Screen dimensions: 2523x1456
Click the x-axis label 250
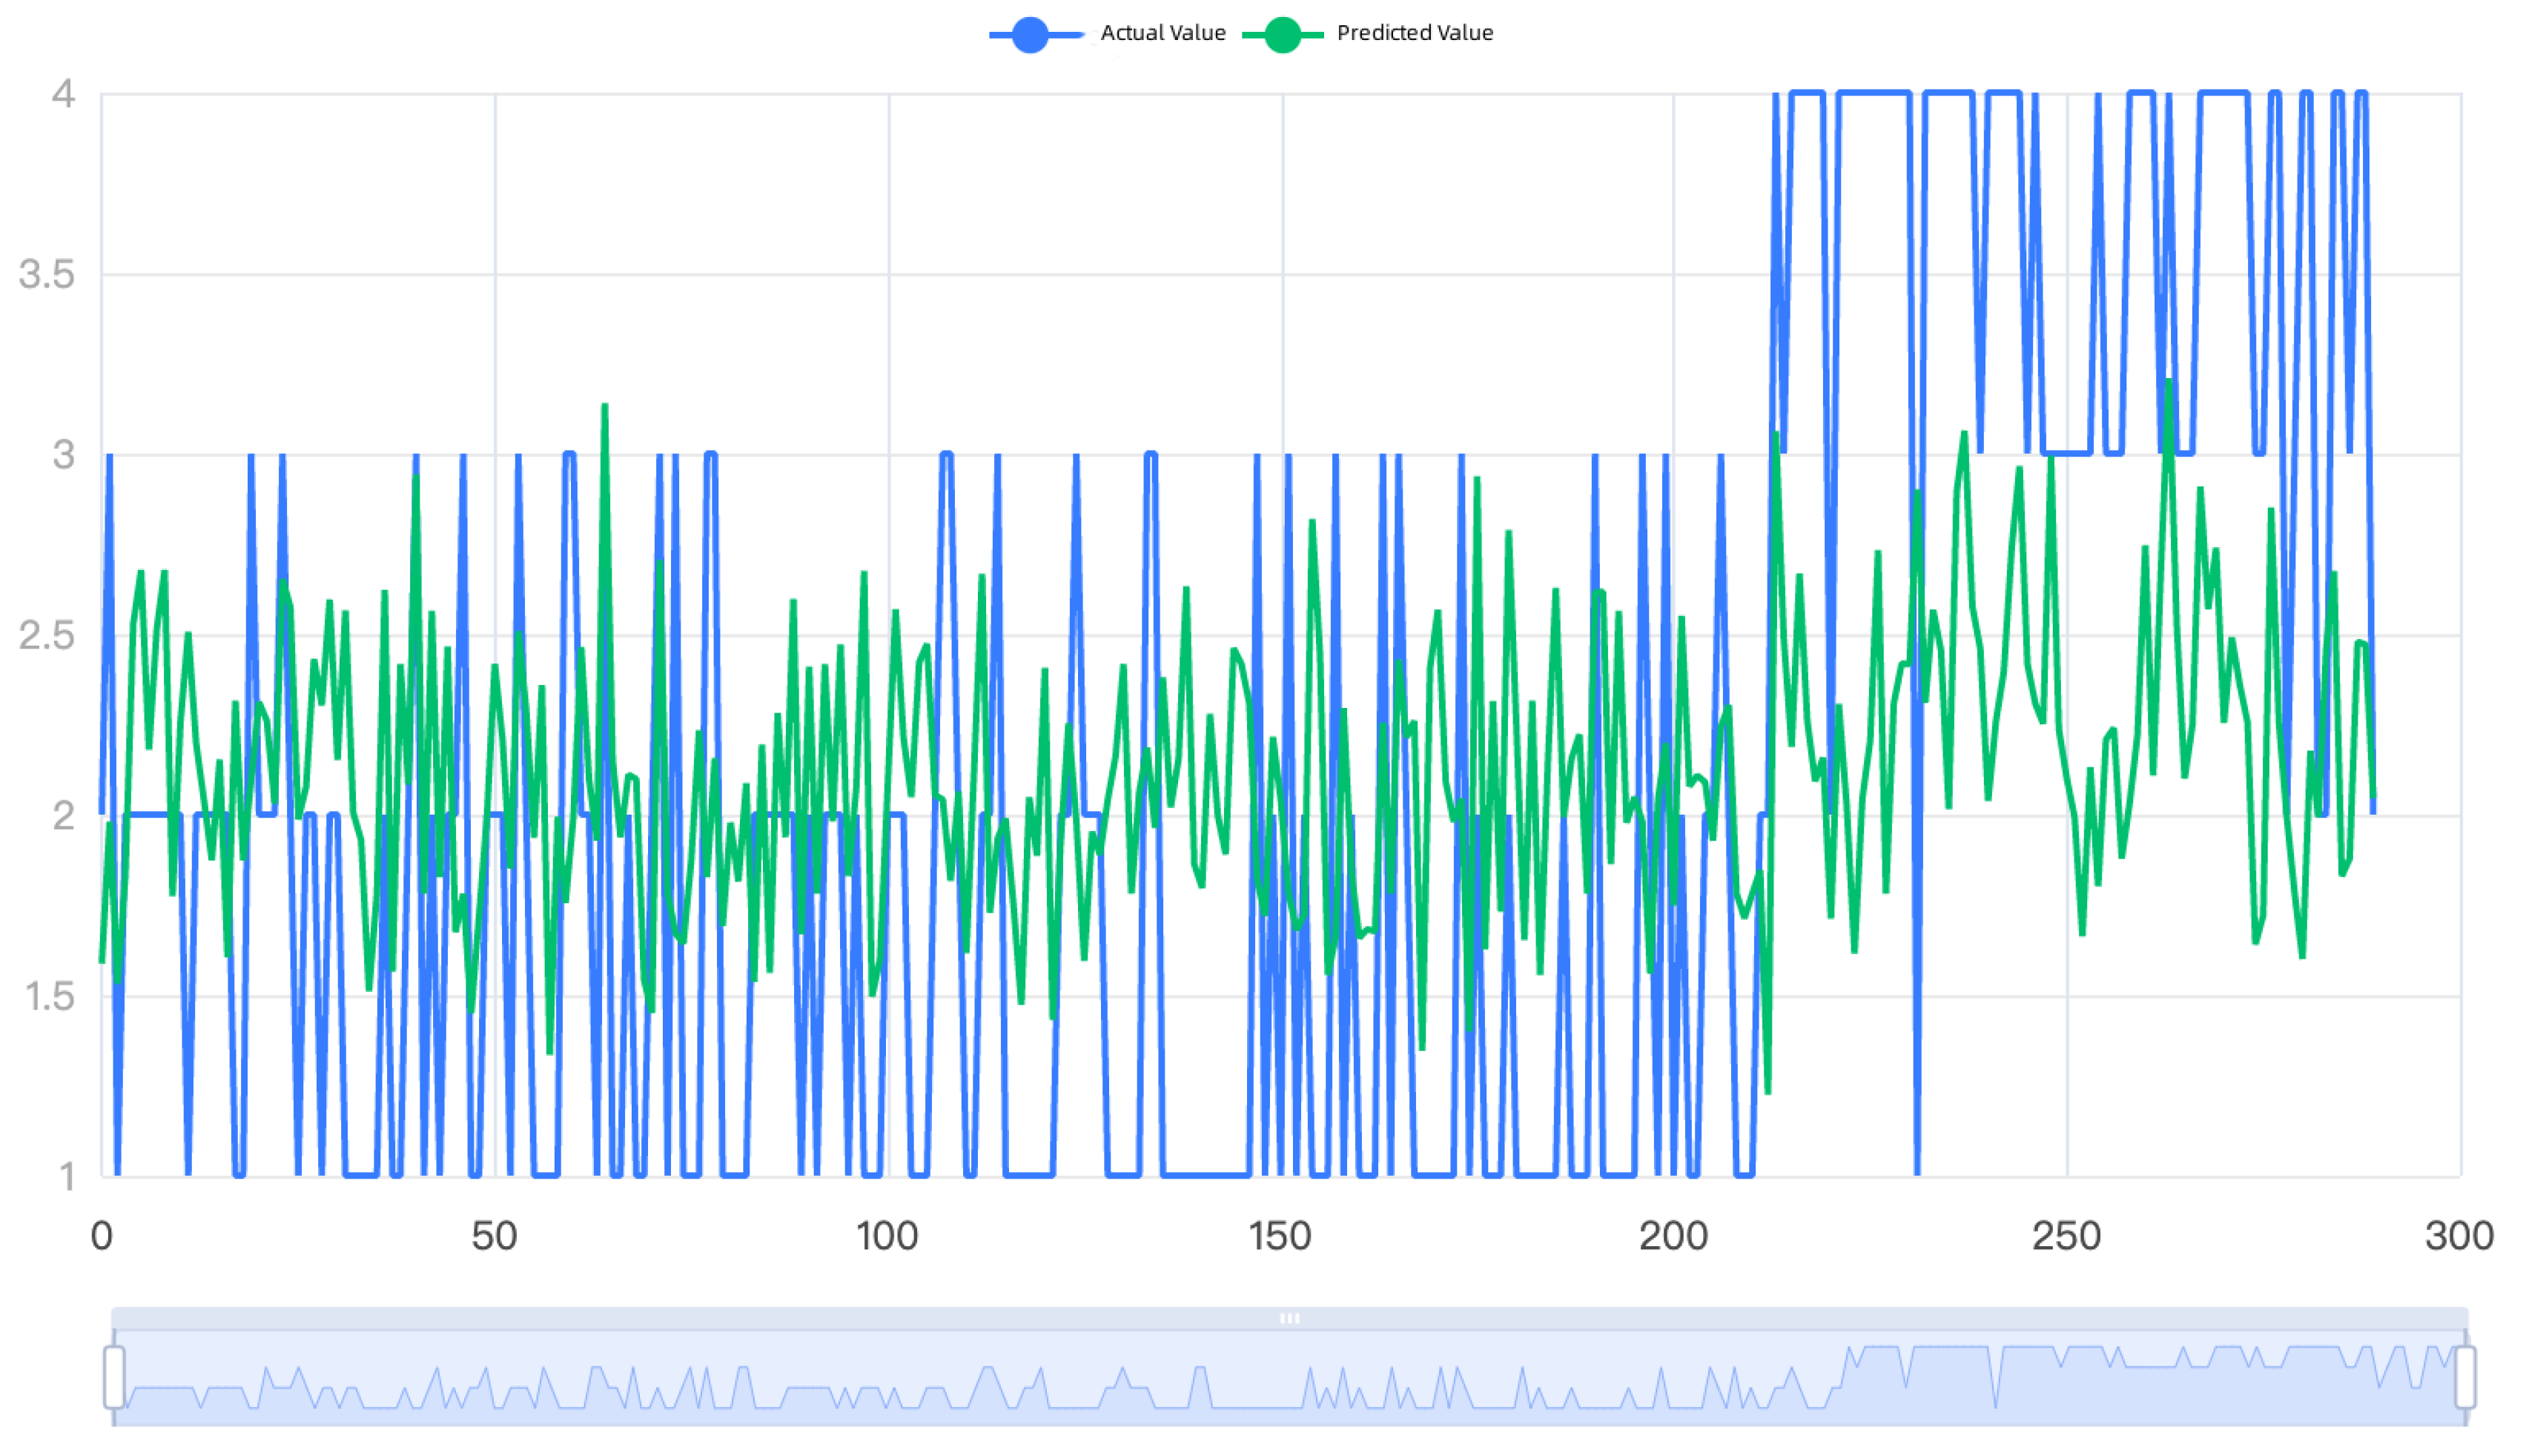point(2066,1237)
